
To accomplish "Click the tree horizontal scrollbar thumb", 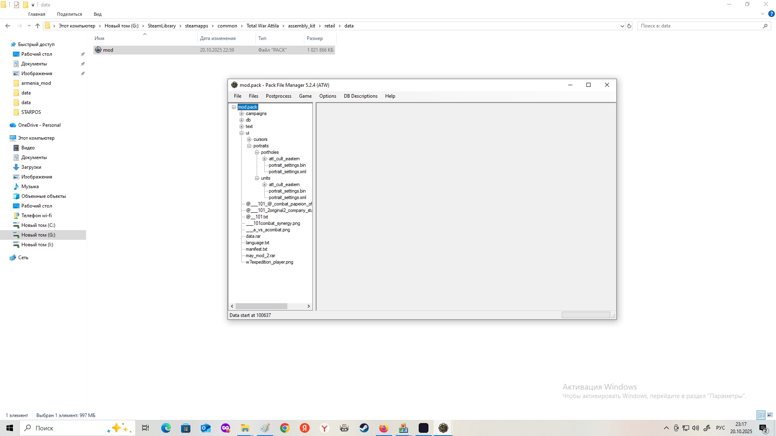I will pyautogui.click(x=261, y=306).
